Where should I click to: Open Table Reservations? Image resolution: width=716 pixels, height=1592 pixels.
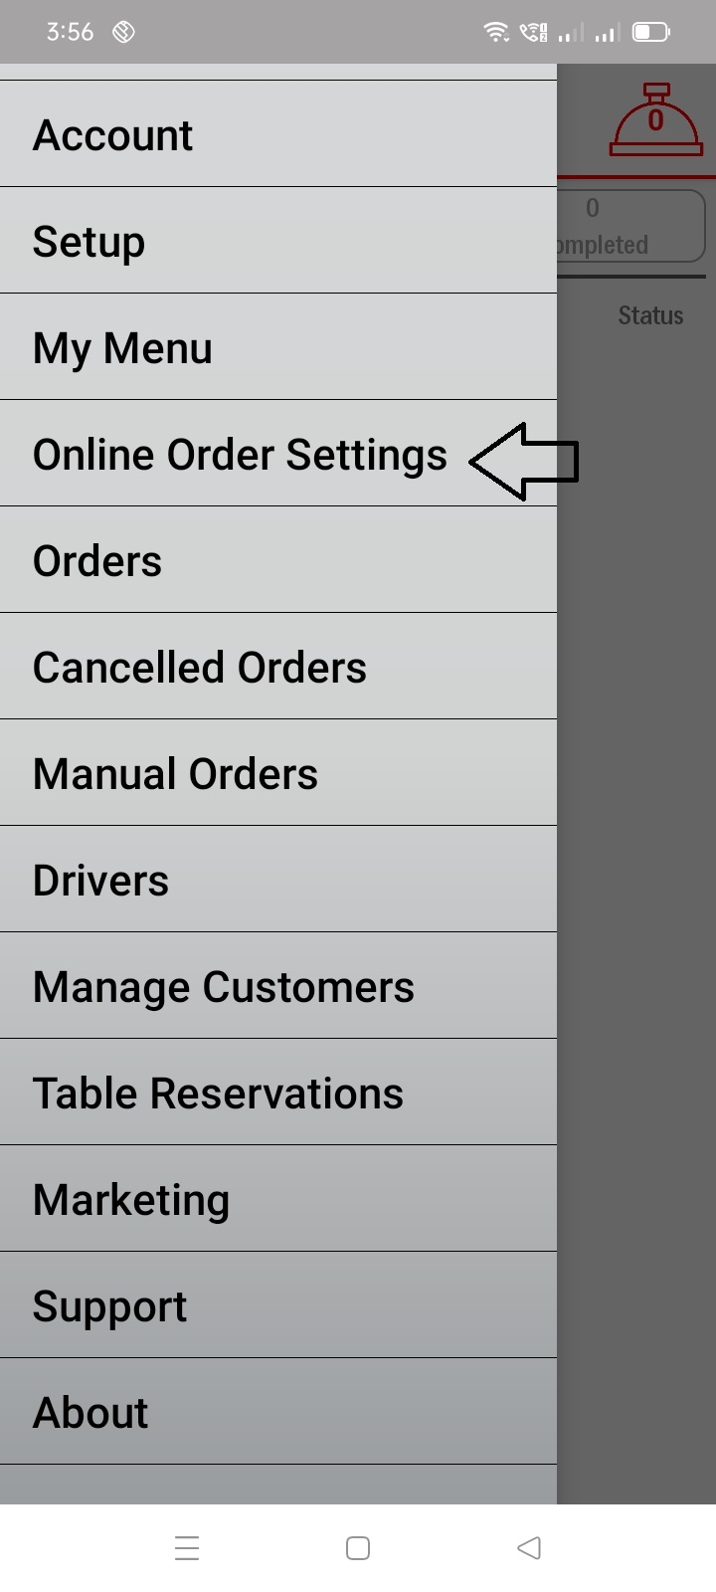(278, 1092)
